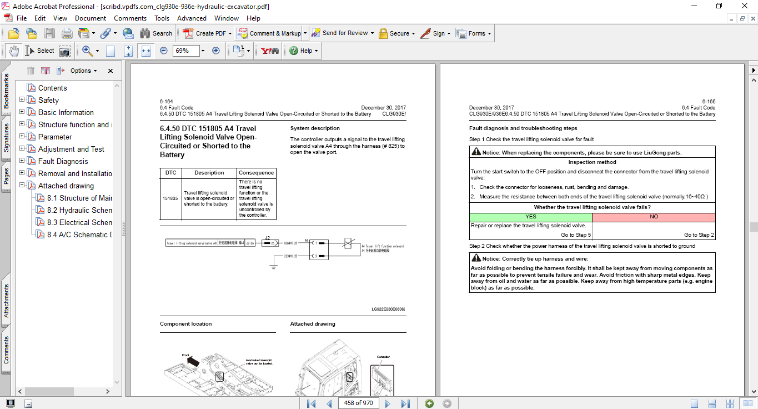Print the document
This screenshot has width=758, height=409.
[66, 33]
